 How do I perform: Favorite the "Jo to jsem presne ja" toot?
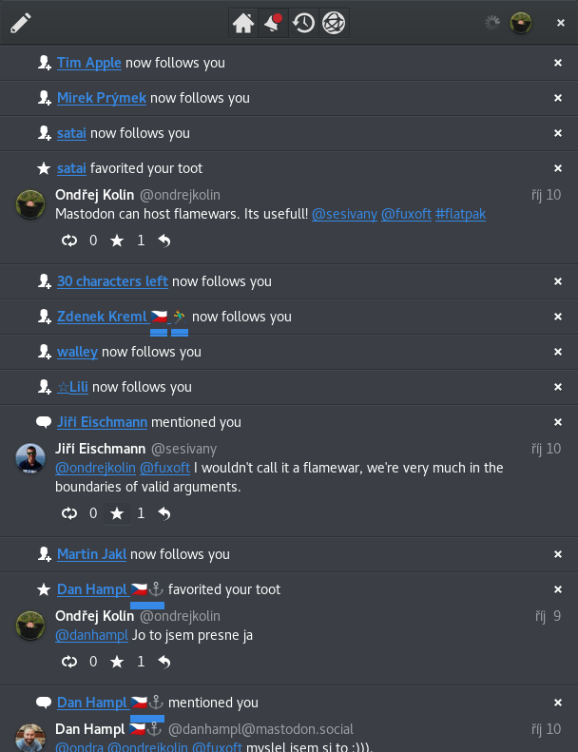point(117,662)
